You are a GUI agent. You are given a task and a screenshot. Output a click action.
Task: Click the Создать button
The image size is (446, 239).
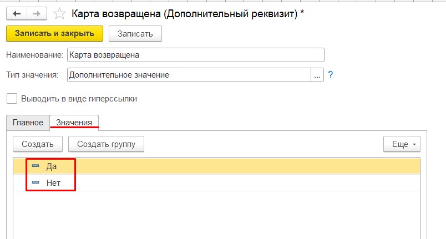38,144
